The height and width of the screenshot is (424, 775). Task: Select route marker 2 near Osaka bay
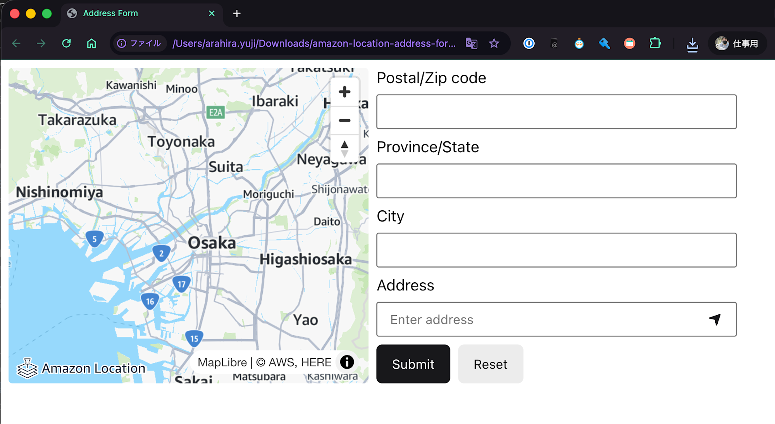point(161,253)
